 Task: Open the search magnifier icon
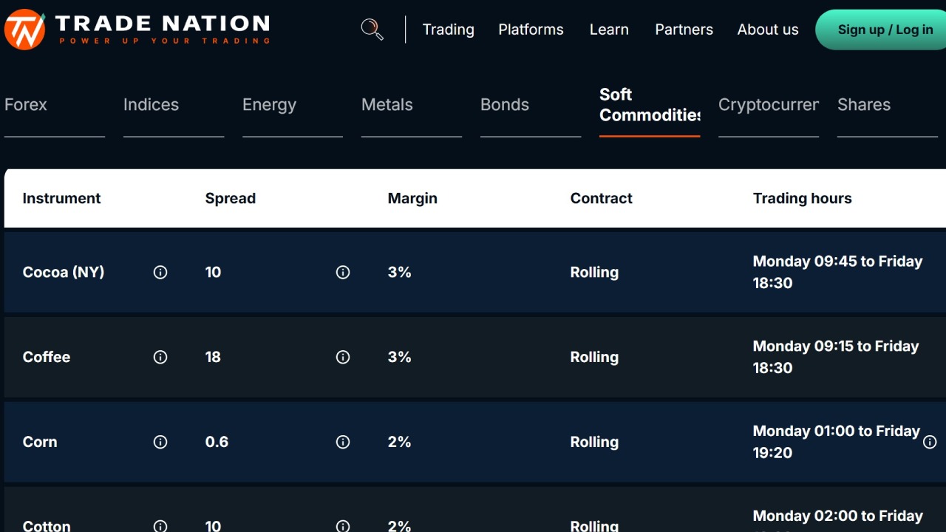tap(372, 30)
